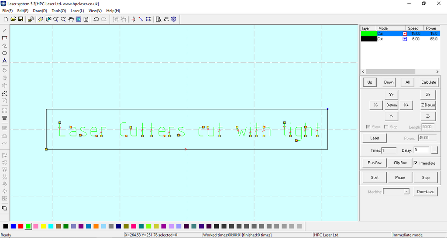Screen dimensions: 447x238
Task: Click the Undo arrow icon
Action: click(x=96, y=19)
